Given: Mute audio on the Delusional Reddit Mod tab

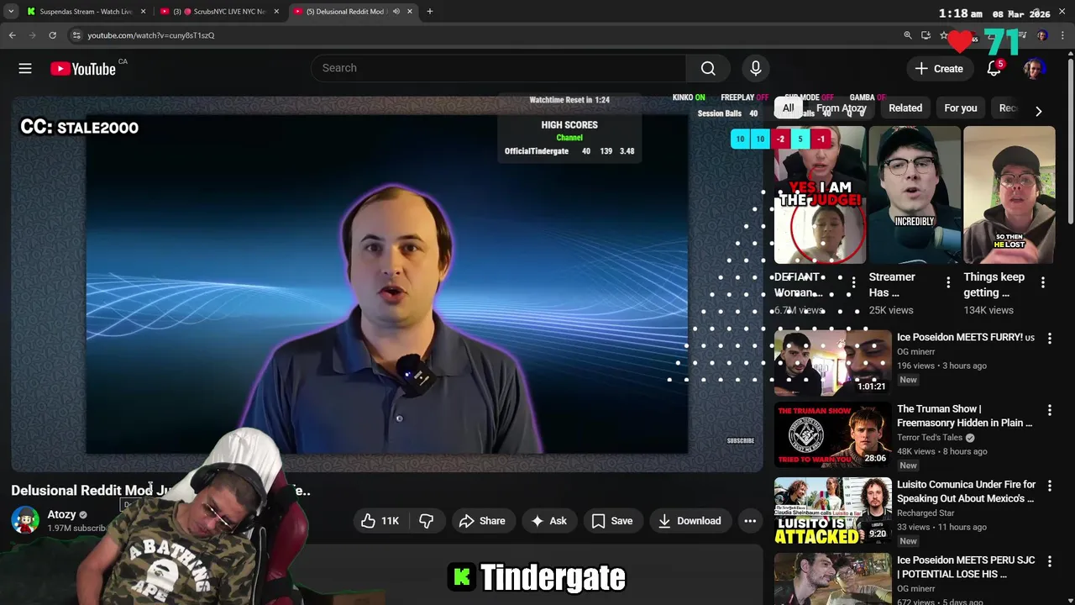Looking at the screenshot, I should pyautogui.click(x=396, y=12).
